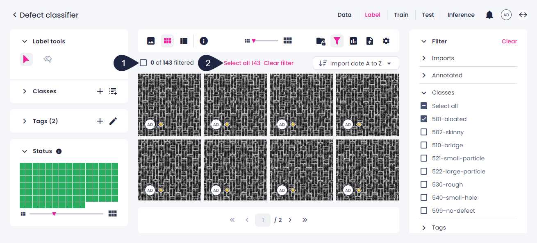
Task: Click the Clear filter link
Action: [x=279, y=63]
